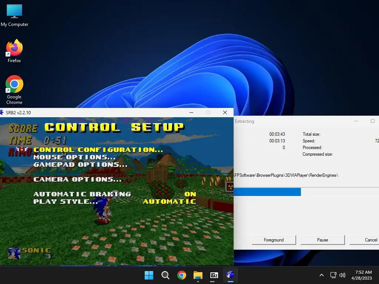Open File Explorer from the taskbar
Screen dimensions: 379x284
(198, 275)
